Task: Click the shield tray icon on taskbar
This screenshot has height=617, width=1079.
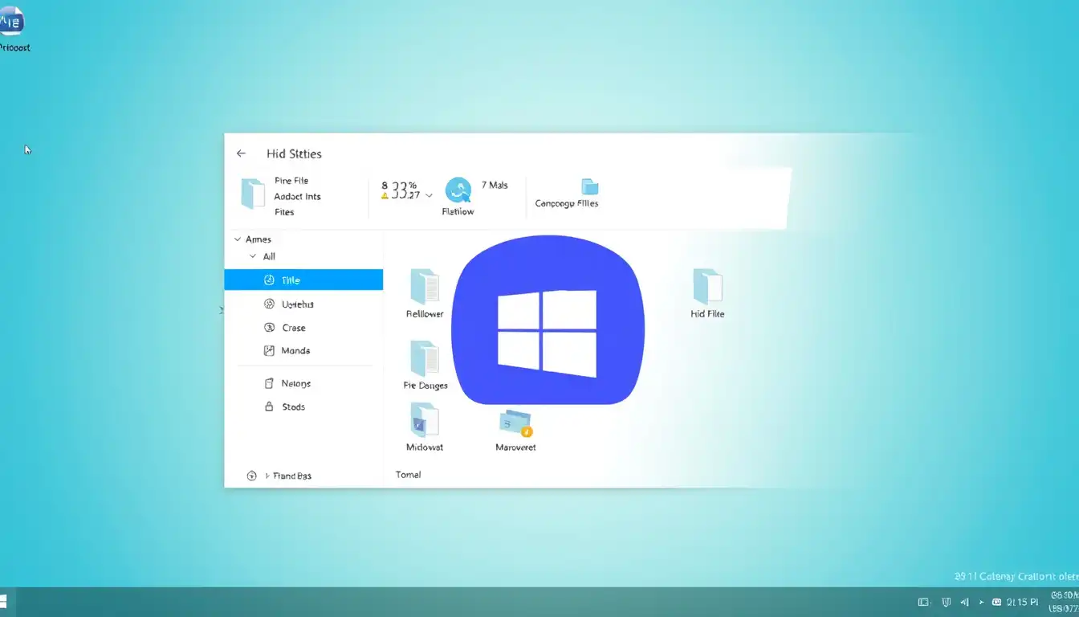Action: (x=946, y=602)
